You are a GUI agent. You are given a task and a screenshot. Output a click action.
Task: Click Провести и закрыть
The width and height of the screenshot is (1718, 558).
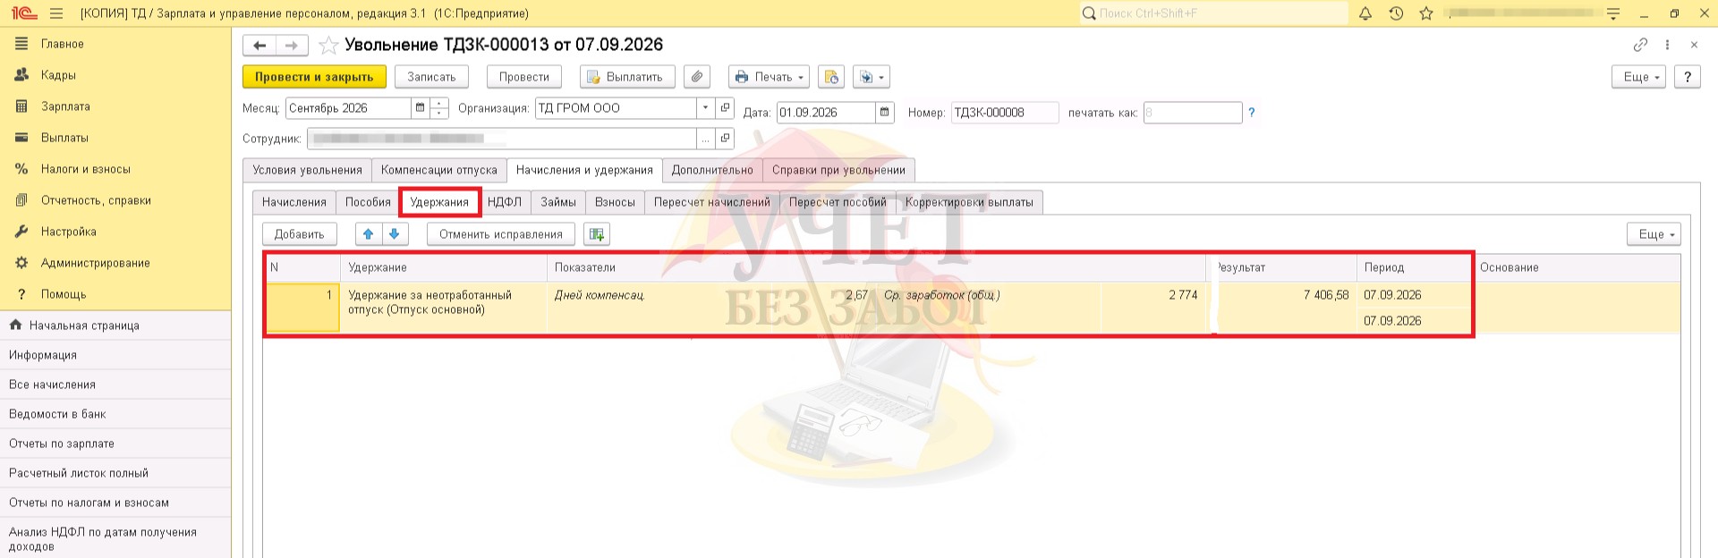(x=314, y=77)
